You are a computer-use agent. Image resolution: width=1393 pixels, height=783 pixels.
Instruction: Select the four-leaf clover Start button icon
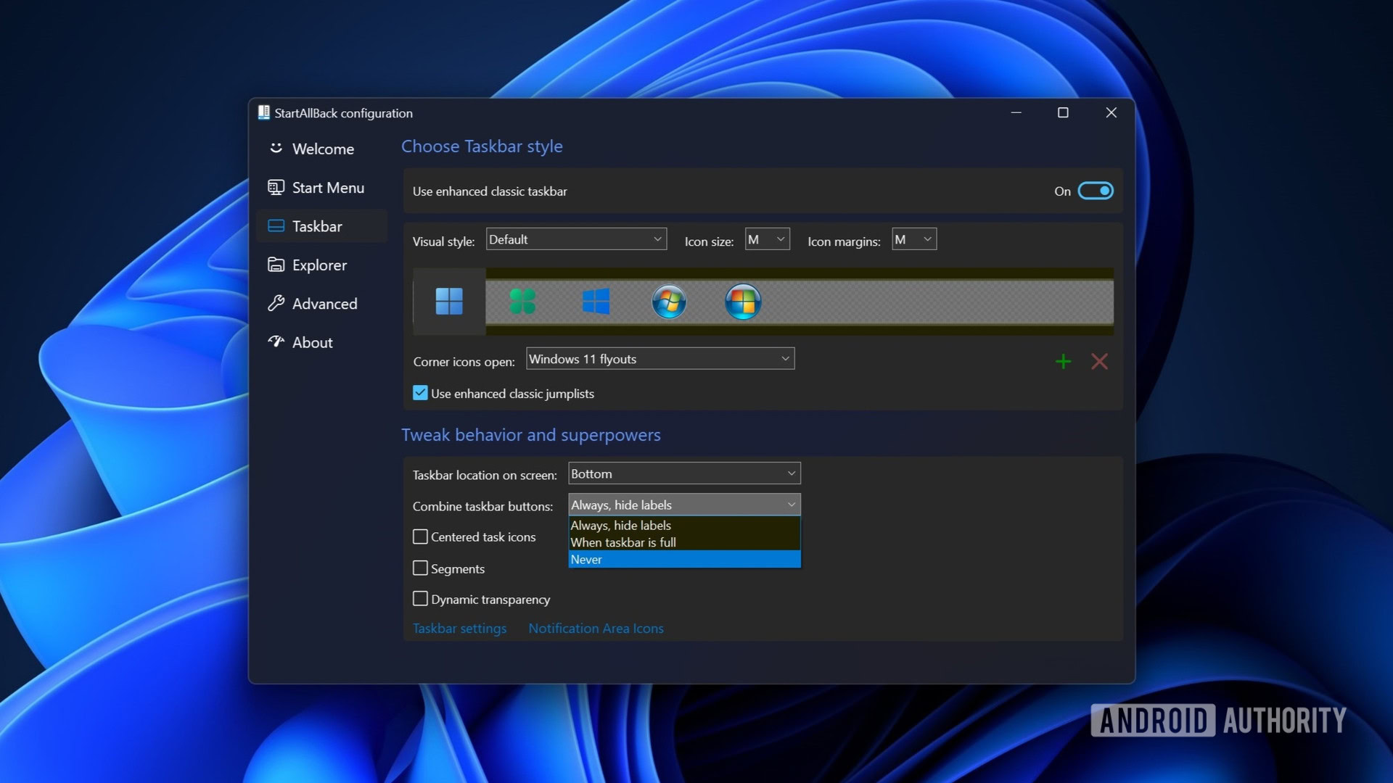coord(522,301)
